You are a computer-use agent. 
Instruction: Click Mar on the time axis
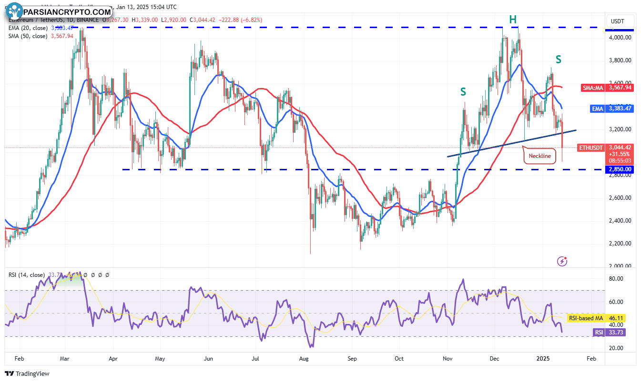click(65, 359)
